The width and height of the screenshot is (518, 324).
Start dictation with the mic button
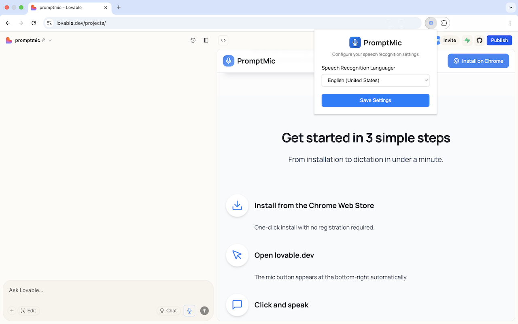[189, 311]
